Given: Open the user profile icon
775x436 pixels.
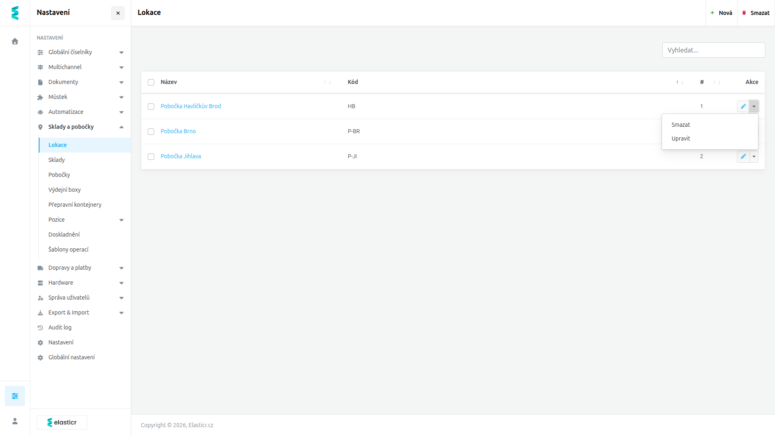Looking at the screenshot, I should click(x=15, y=421).
